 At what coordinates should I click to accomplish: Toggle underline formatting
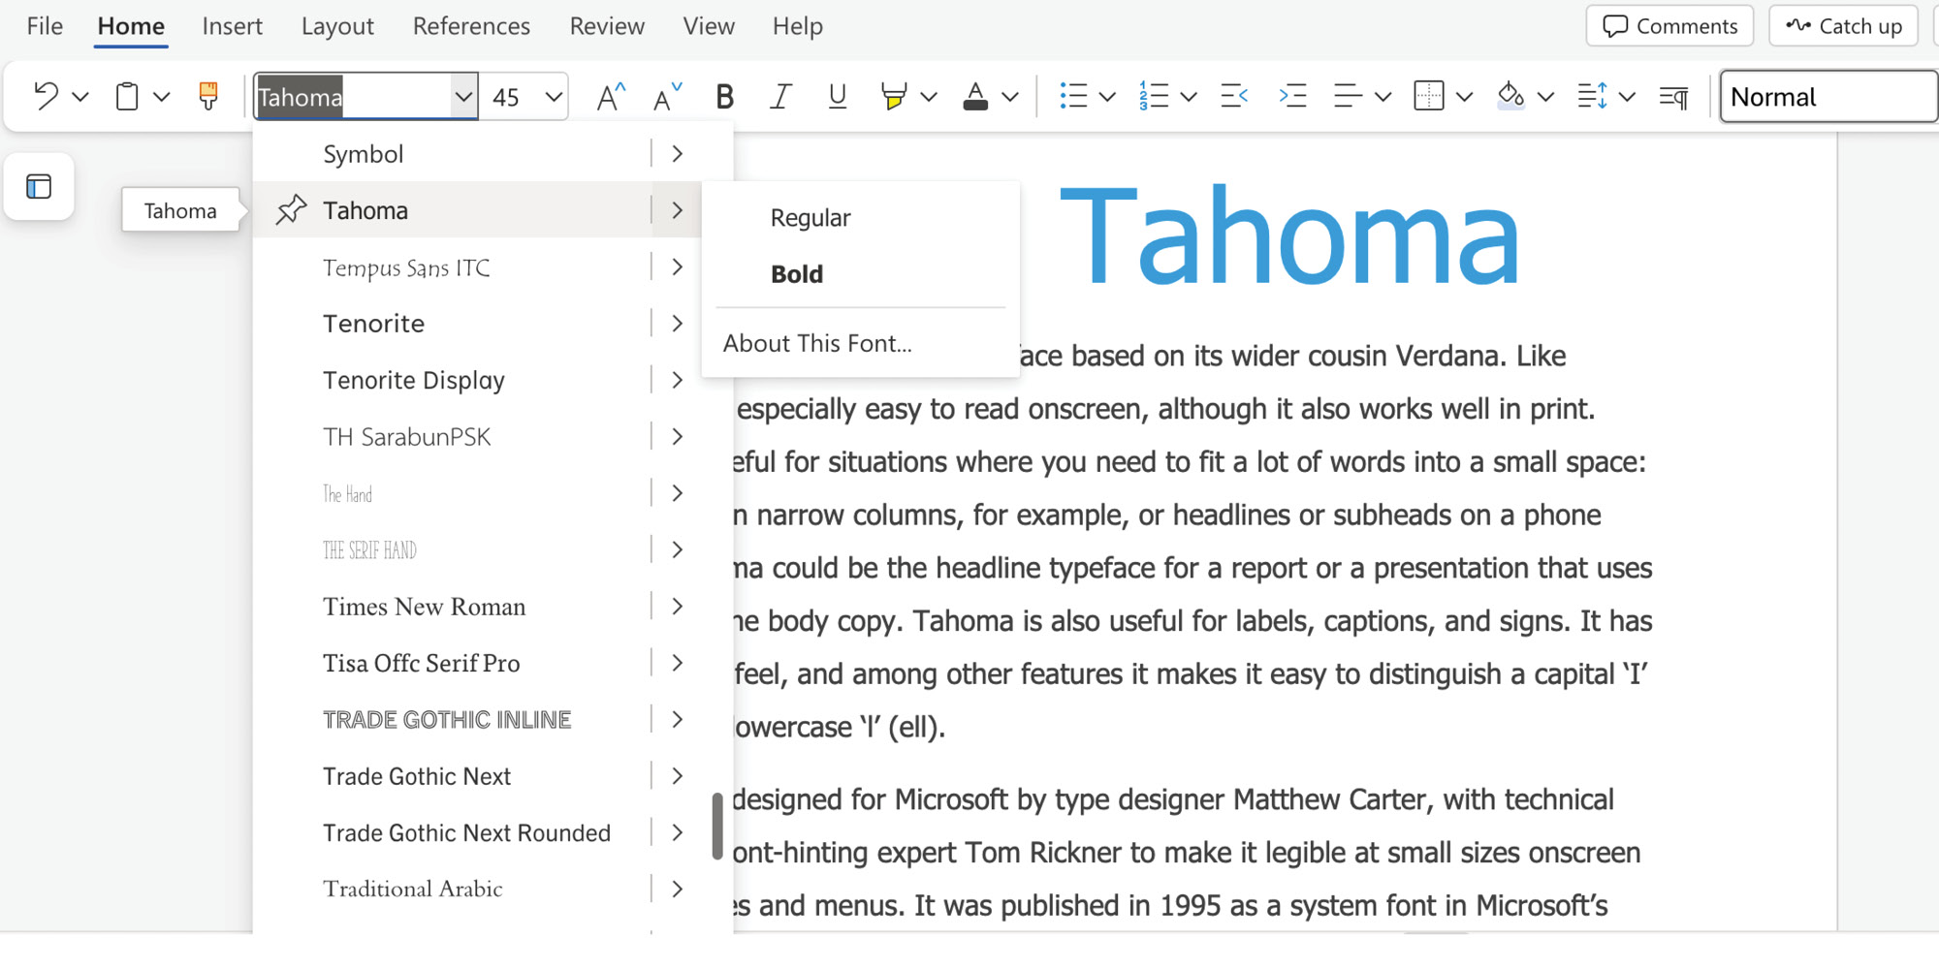coord(836,96)
